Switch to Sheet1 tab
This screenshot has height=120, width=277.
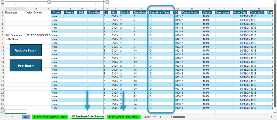click(147, 117)
